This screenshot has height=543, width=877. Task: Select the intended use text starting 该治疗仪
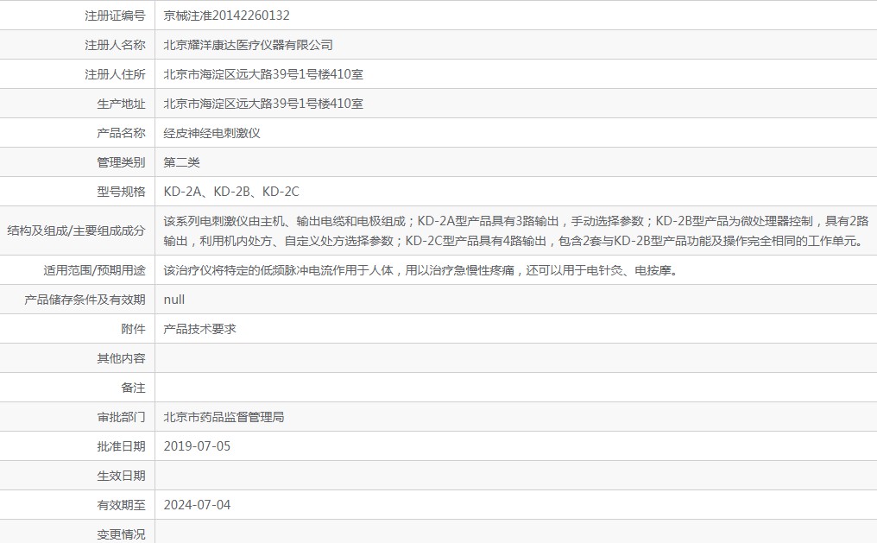(422, 271)
